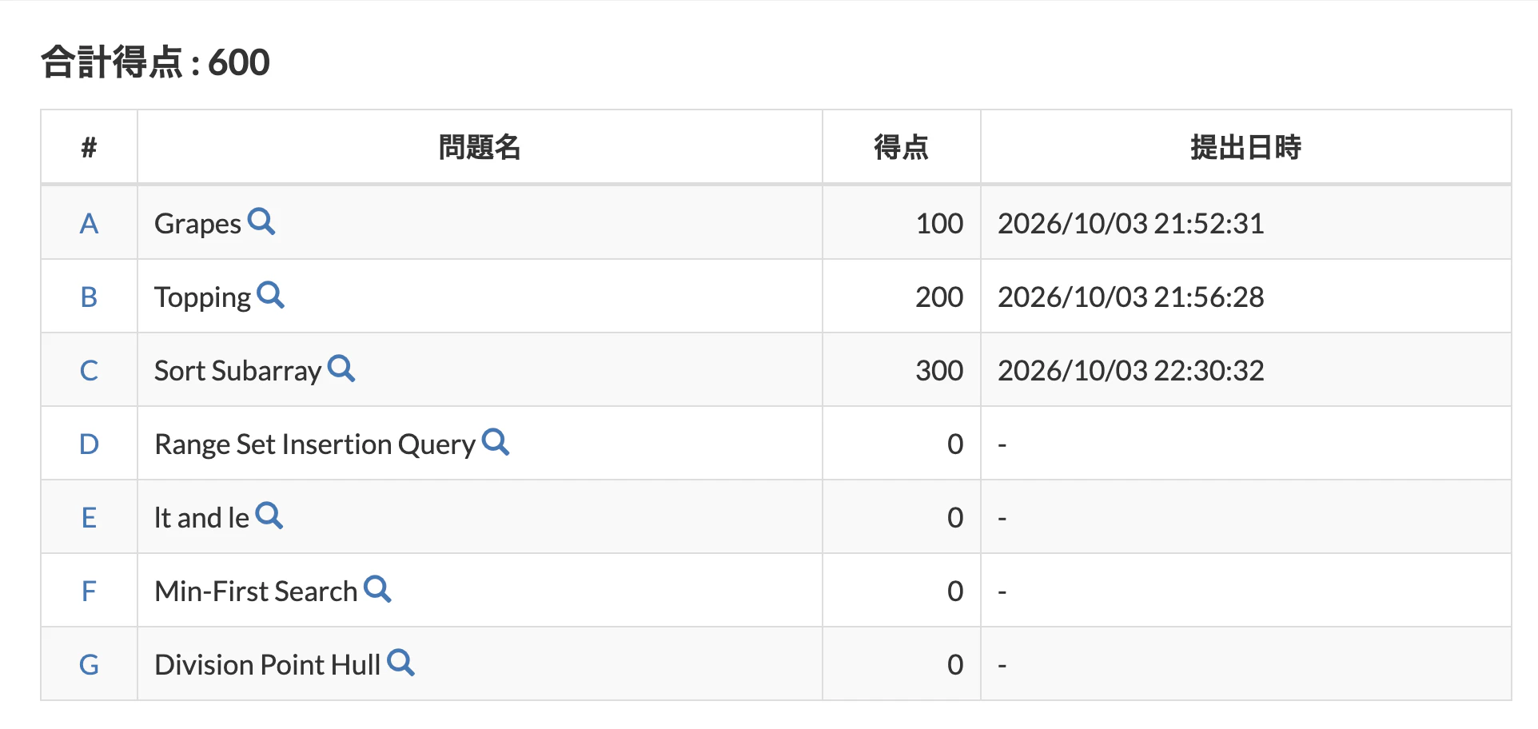Click the score 100 for Grapes
1538x729 pixels.
(x=939, y=223)
